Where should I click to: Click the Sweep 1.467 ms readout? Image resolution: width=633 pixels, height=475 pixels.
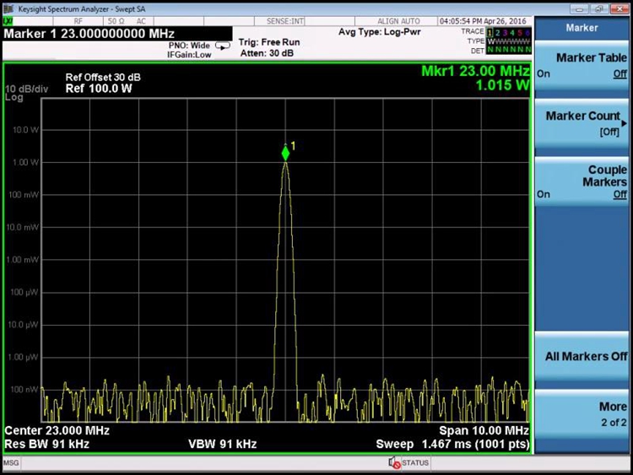(452, 444)
